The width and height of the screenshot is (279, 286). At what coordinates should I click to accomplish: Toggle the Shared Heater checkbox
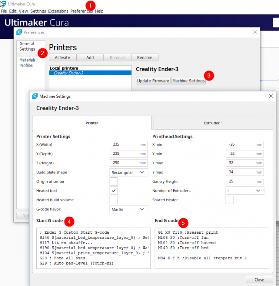pyautogui.click(x=230, y=200)
